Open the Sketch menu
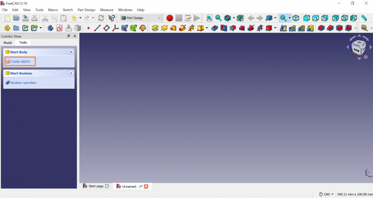This screenshot has width=373, height=198. (68, 10)
